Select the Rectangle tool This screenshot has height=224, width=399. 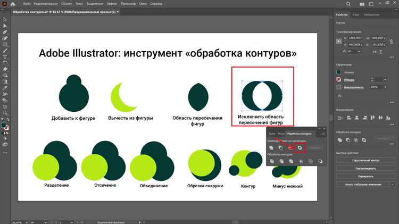[5, 45]
